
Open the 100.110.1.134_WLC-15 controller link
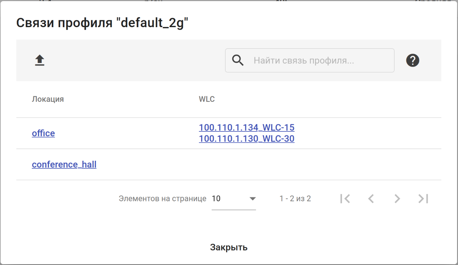[246, 127]
